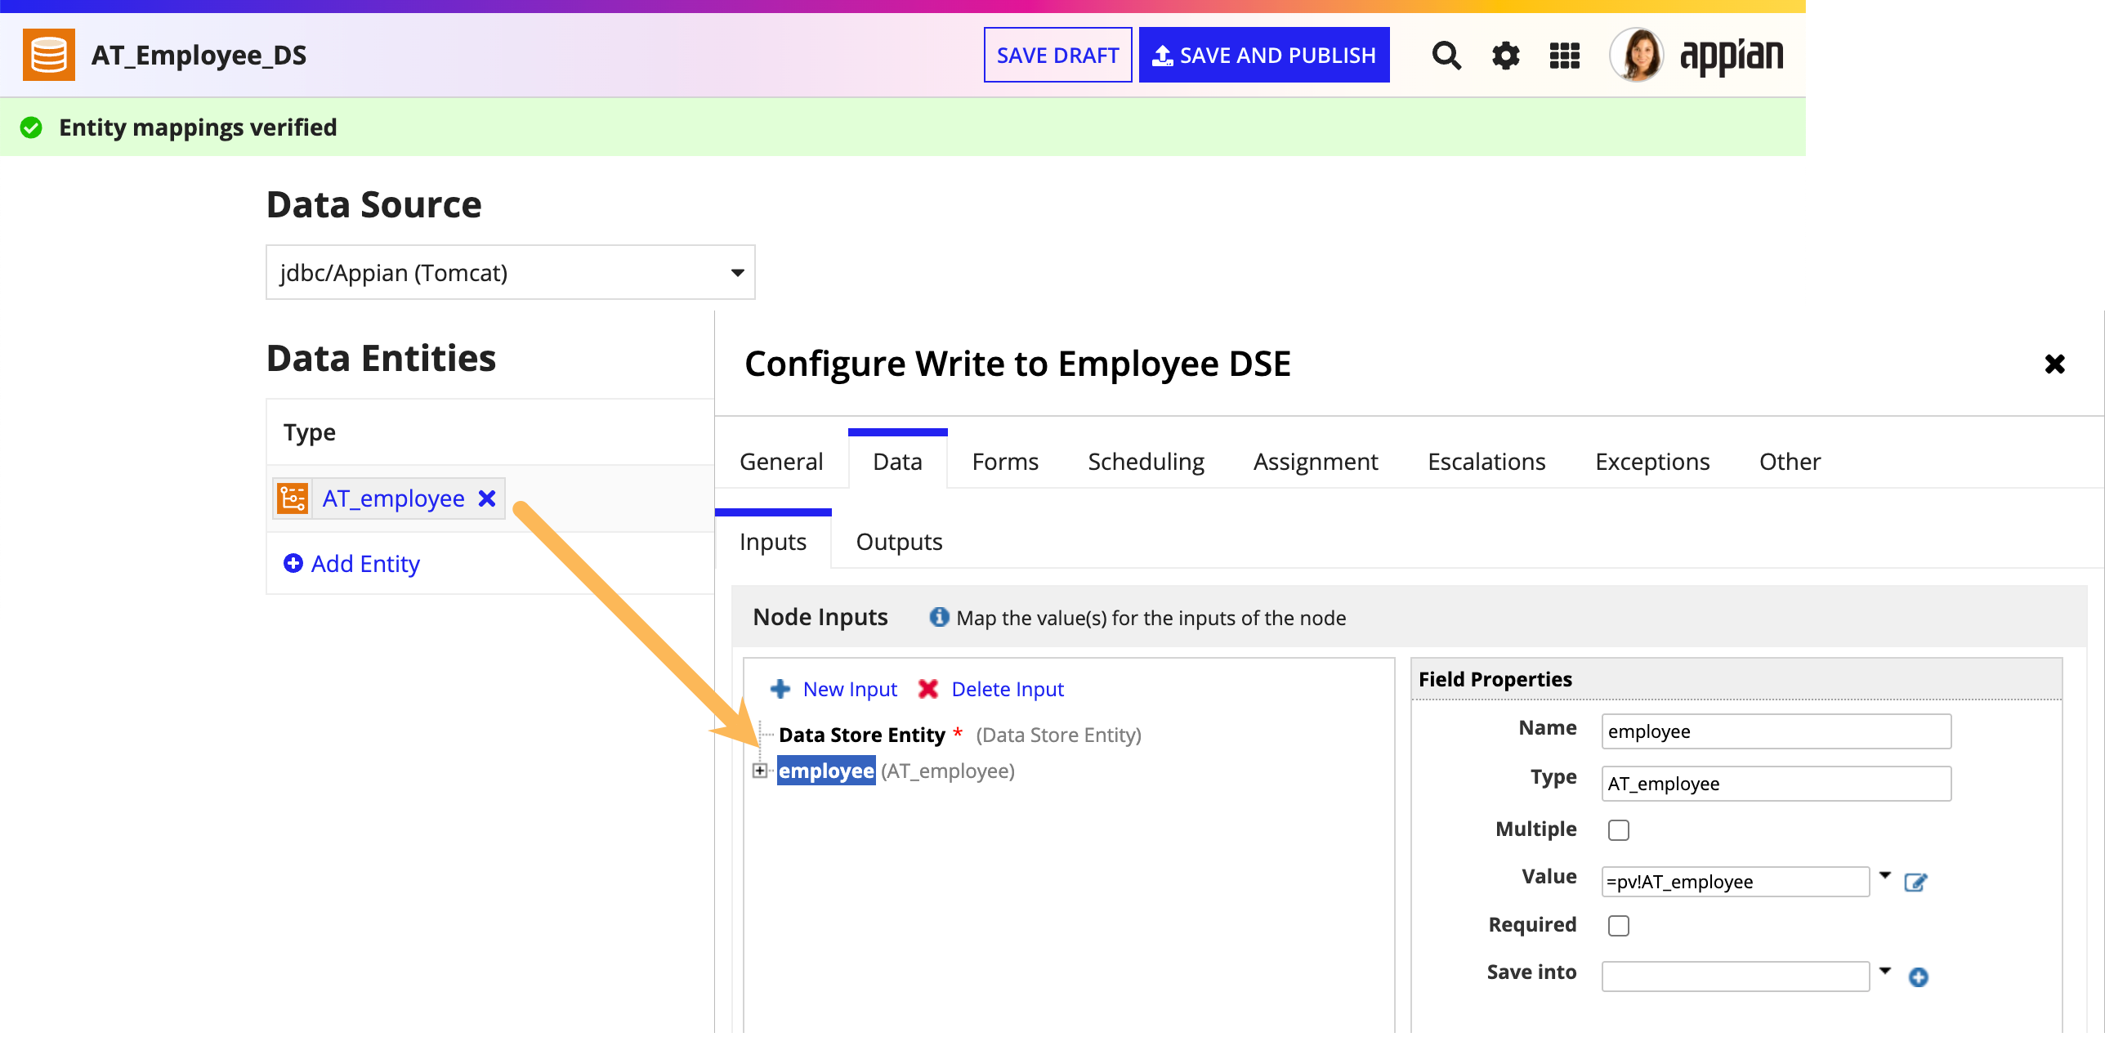Switch to the Forms tab
Viewport: 2105px width, 1046px height.
coord(1005,462)
